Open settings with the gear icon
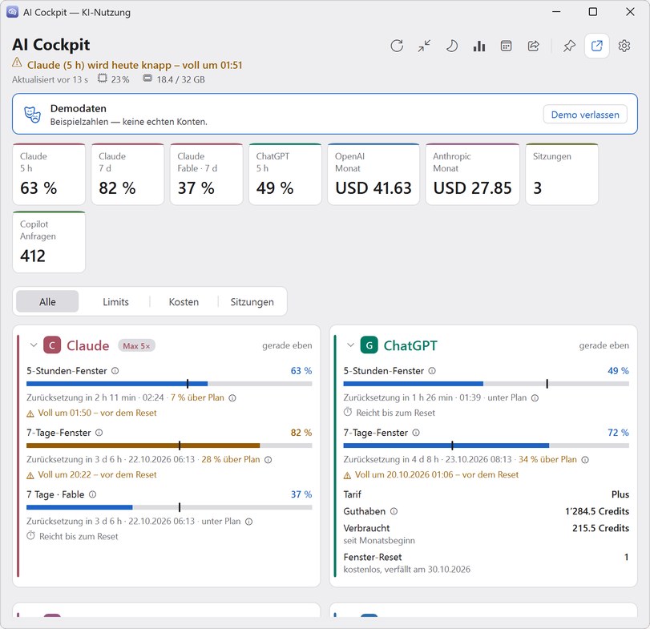This screenshot has width=650, height=629. (x=624, y=46)
